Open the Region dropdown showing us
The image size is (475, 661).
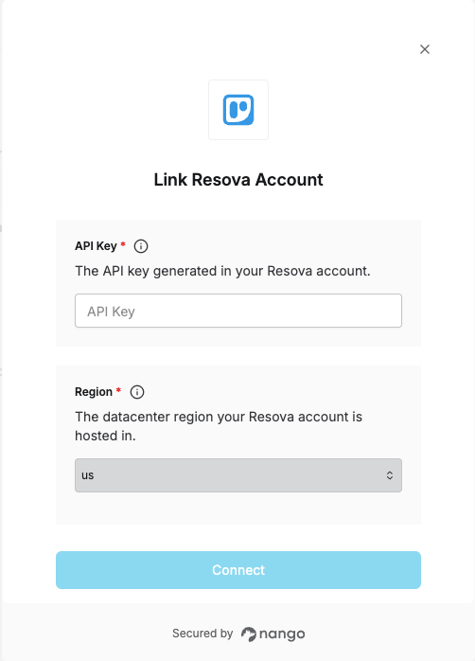238,475
